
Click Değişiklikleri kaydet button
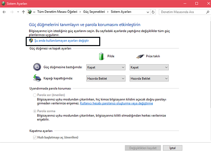pyautogui.click(x=143, y=148)
